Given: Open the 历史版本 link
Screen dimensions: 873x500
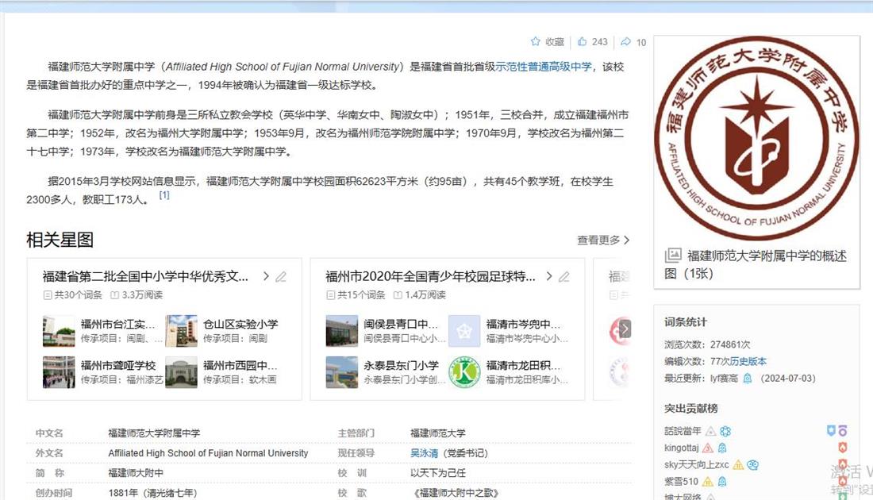Looking at the screenshot, I should (748, 361).
